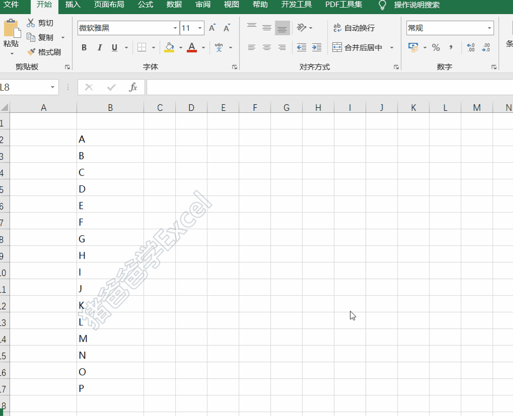This screenshot has height=416, width=513.
Task: Toggle Underline formatting
Action: point(114,47)
